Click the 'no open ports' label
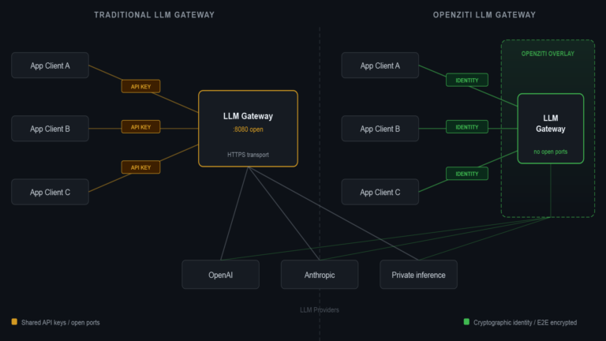The image size is (606, 341). (551, 152)
